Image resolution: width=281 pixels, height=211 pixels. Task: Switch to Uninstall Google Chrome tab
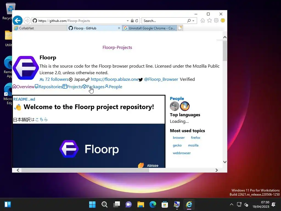[150, 28]
